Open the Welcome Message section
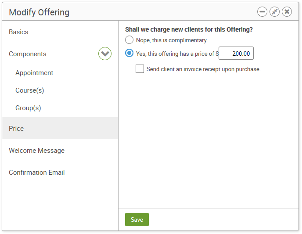Screen dimensions: 302x234 pos(36,151)
